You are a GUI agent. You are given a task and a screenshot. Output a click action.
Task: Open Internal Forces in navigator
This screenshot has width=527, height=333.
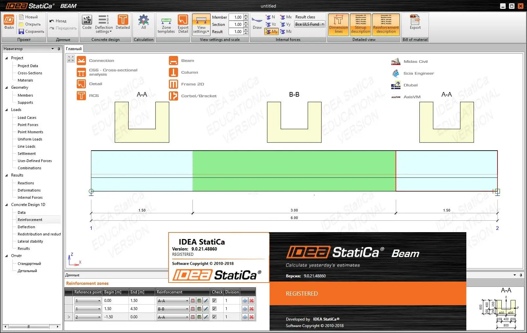pyautogui.click(x=30, y=197)
